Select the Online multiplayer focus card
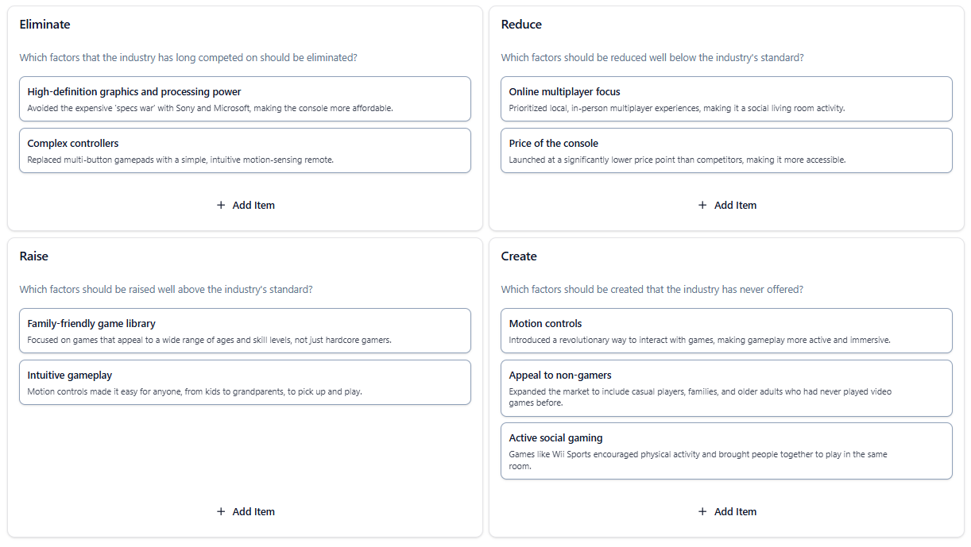 [x=726, y=99]
